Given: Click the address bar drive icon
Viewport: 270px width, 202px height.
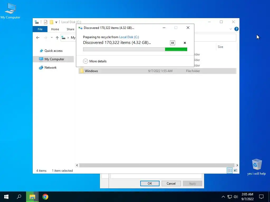Looking at the screenshot, I should pyautogui.click(x=64, y=38).
